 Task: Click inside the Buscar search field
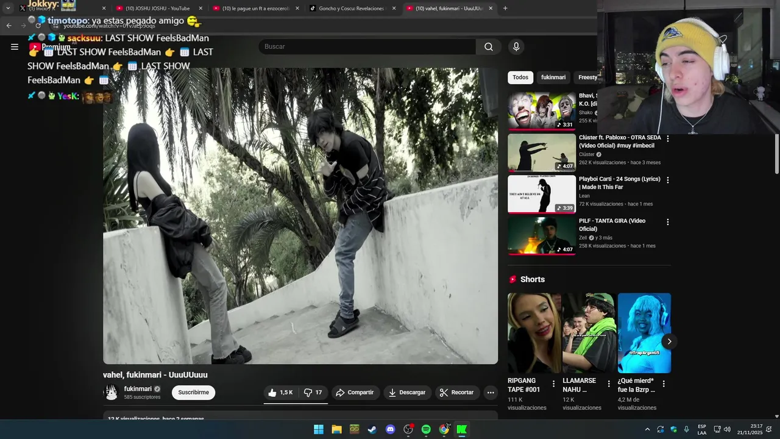click(x=367, y=47)
